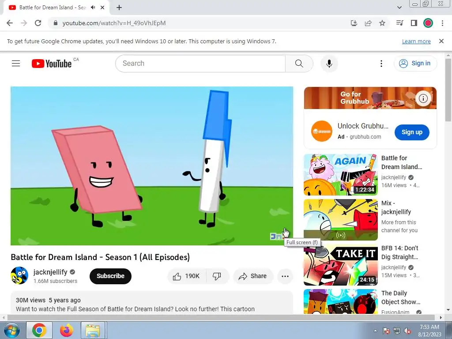Open Chrome profile avatar
Viewport: 452px width, 339px height.
tap(428, 23)
